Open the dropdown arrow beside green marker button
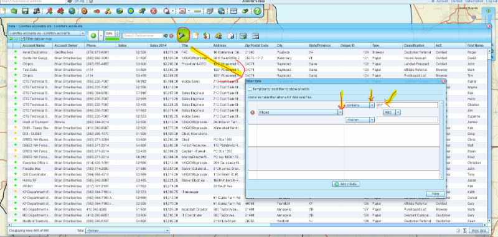Screen dimensions: 498x237 coord(101,36)
